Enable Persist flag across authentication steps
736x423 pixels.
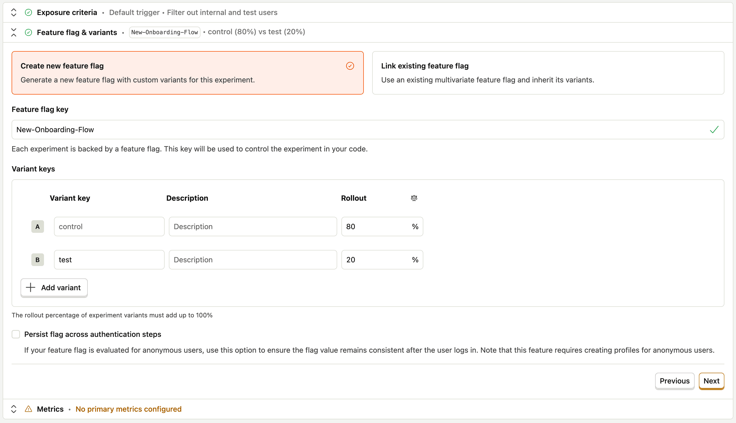(x=16, y=334)
